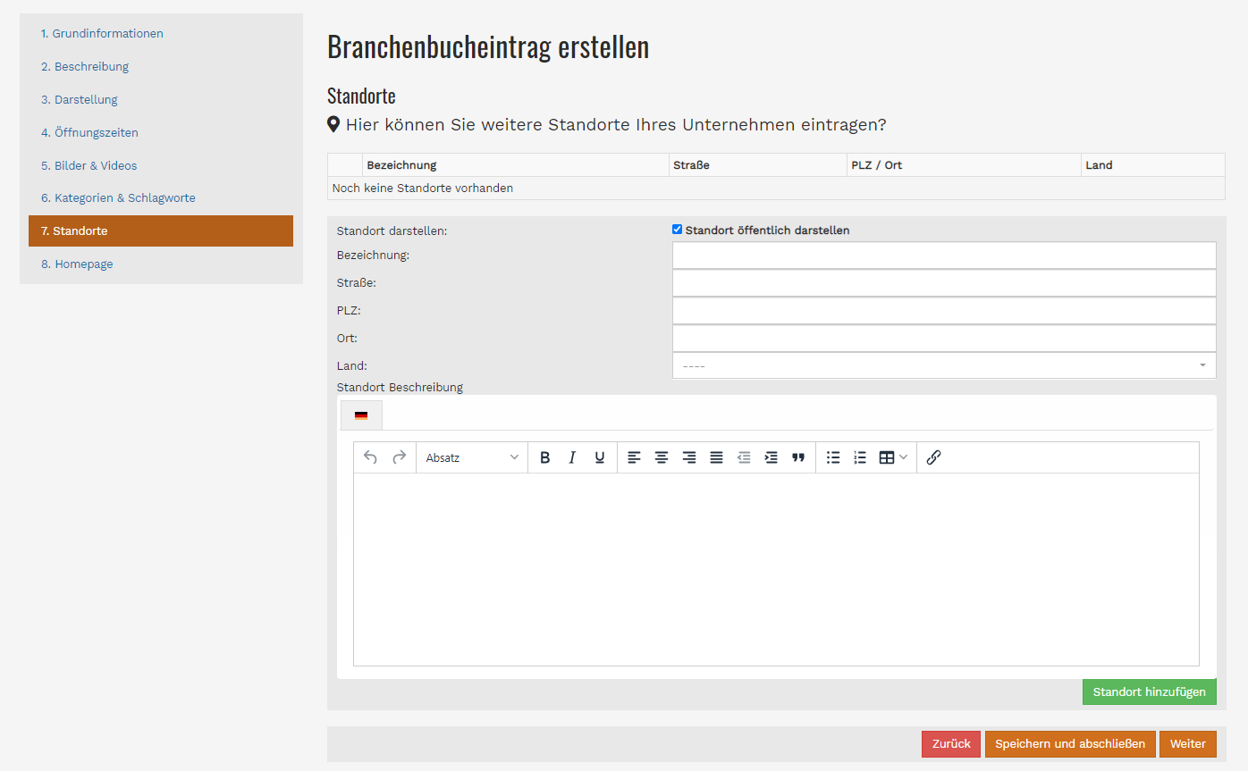Click the PLZ / Ort column header
1248x771 pixels.
[964, 165]
